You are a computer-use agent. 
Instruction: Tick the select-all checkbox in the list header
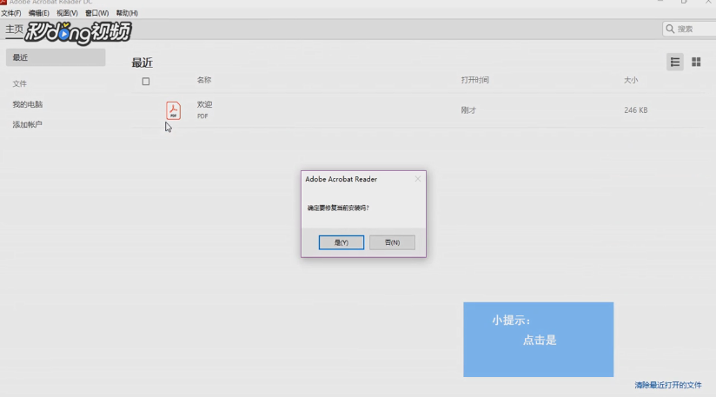click(x=146, y=82)
